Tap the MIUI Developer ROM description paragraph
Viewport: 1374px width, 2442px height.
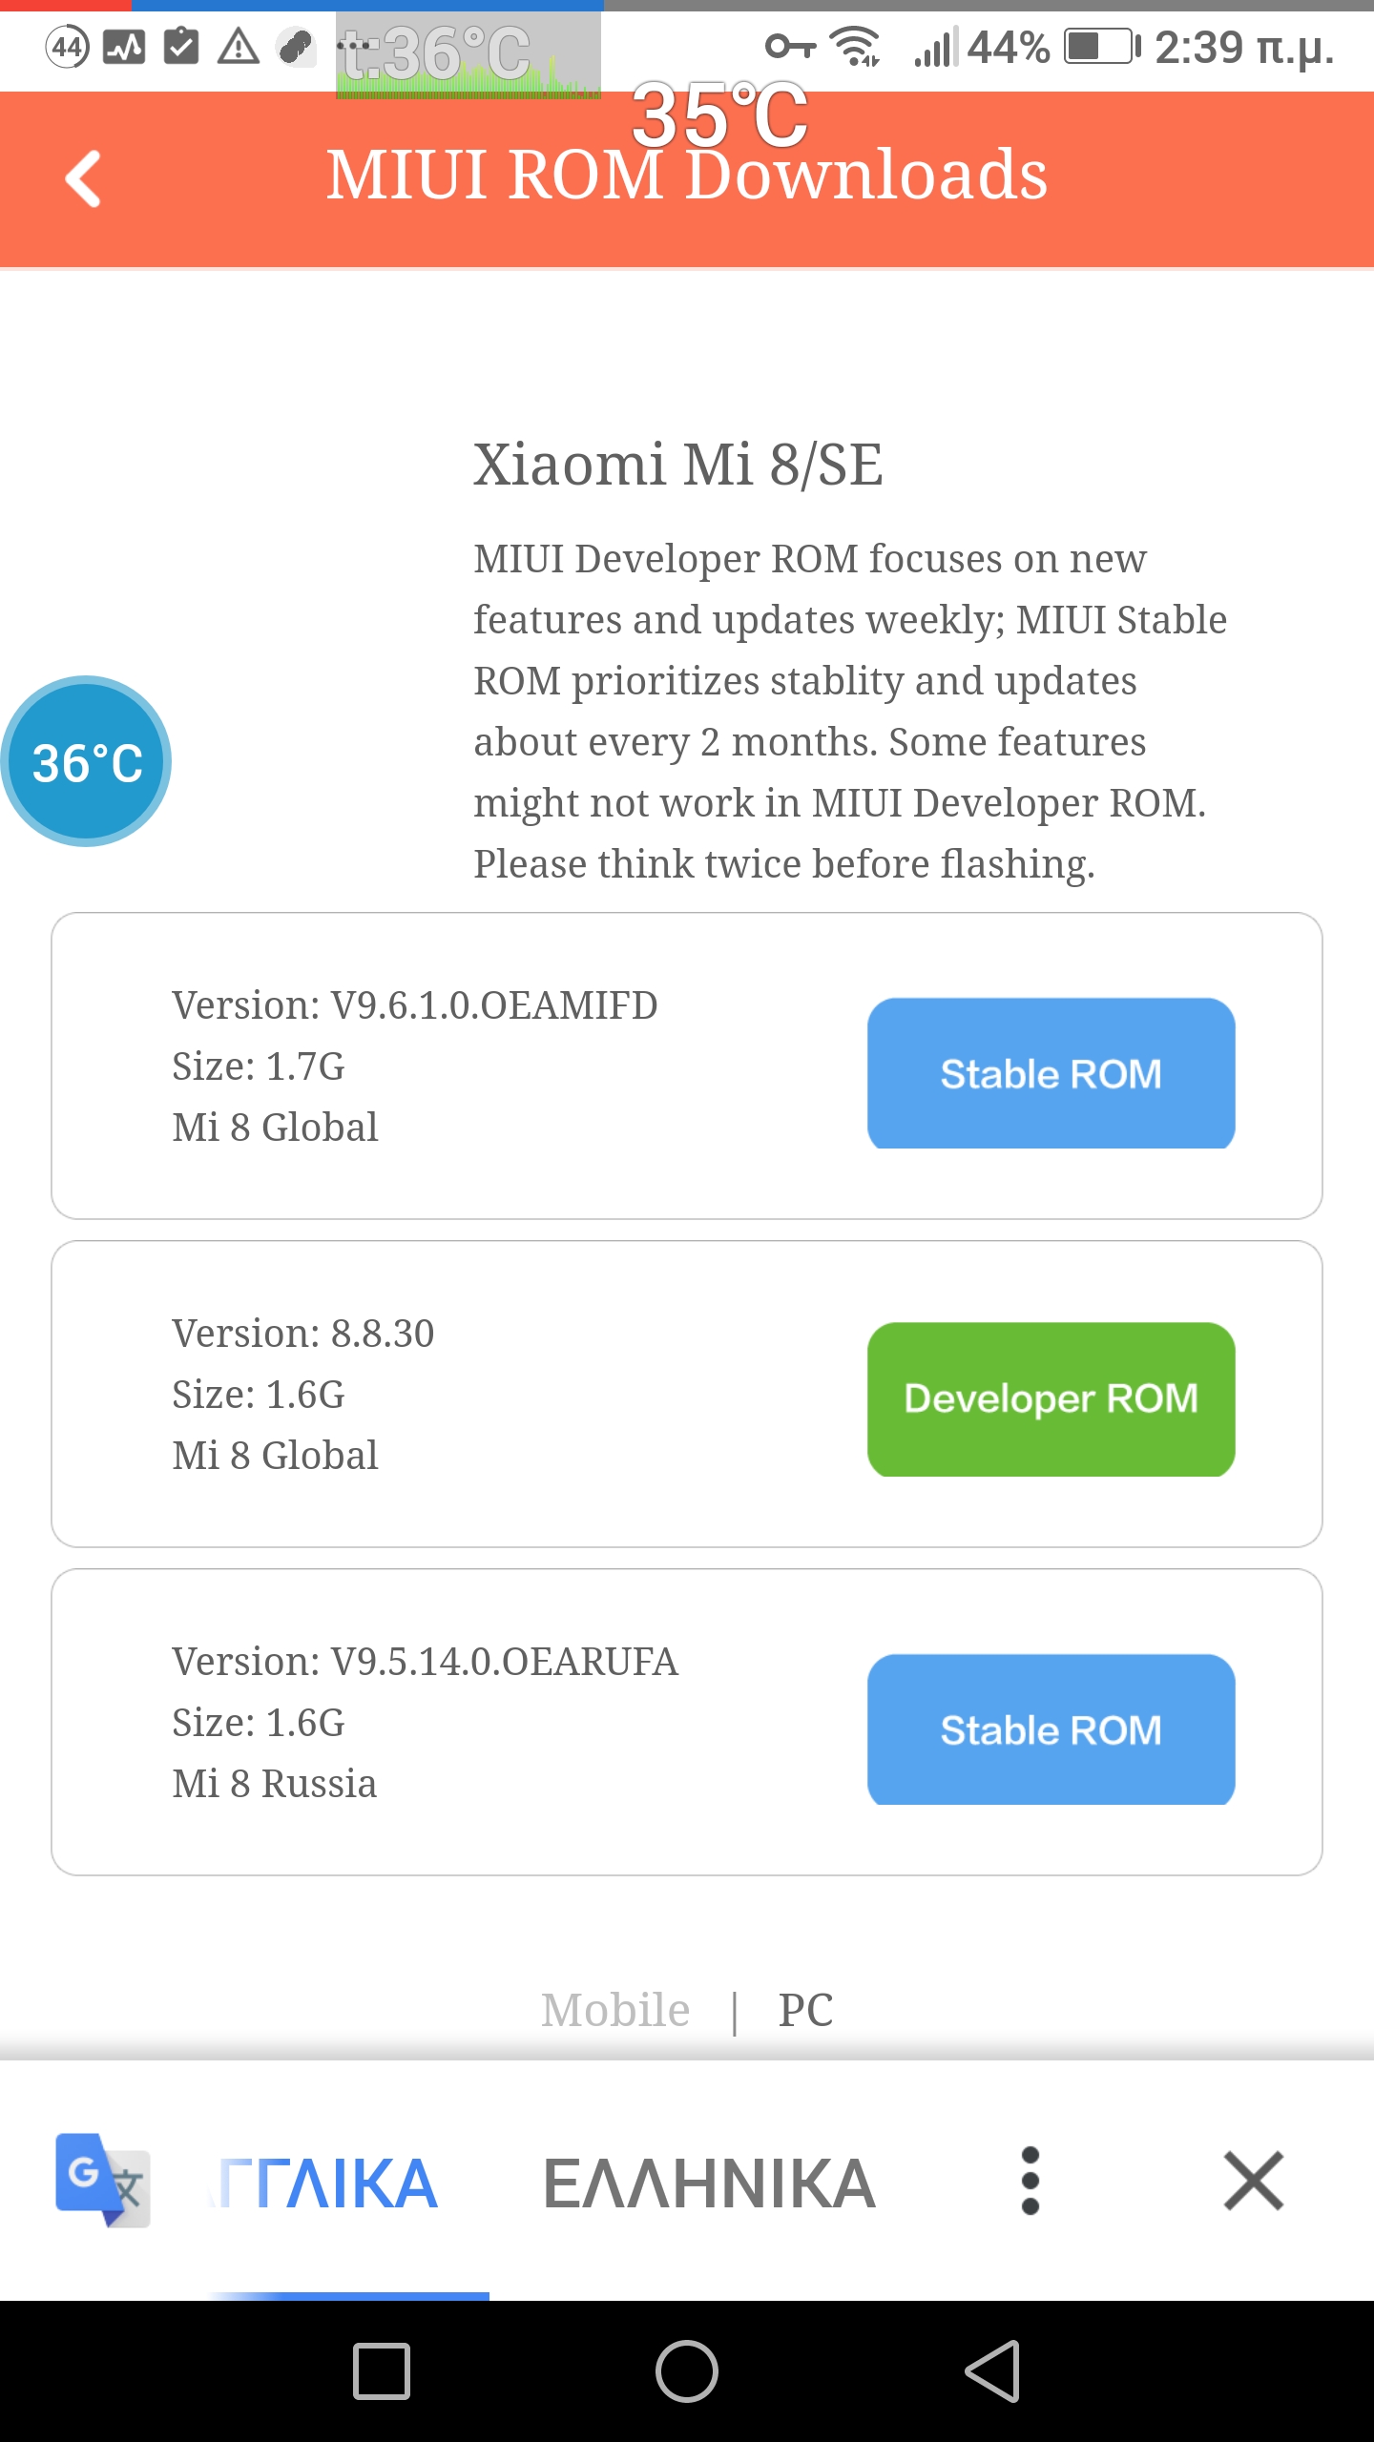[x=850, y=711]
